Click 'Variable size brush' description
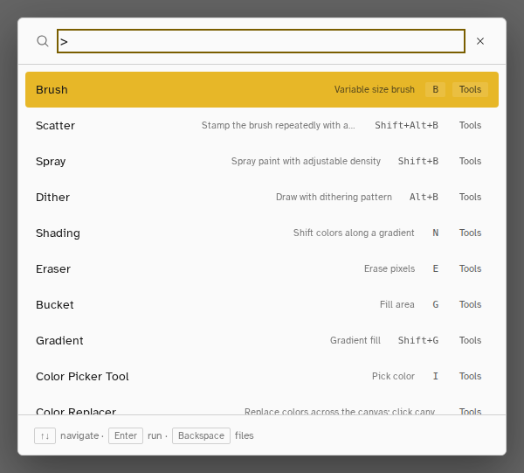 pyautogui.click(x=375, y=90)
